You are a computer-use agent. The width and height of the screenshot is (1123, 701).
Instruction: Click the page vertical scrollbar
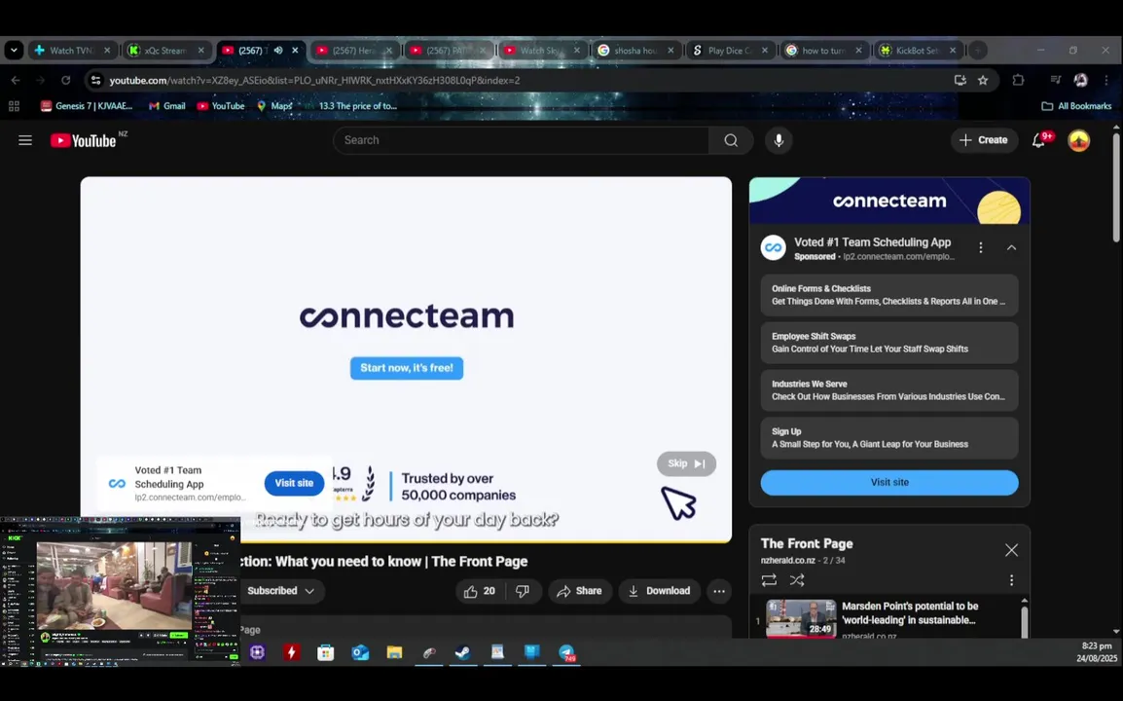click(1116, 186)
